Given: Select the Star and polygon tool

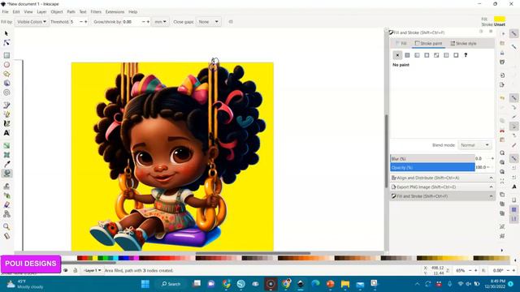Looking at the screenshot, I should pos(6,74).
